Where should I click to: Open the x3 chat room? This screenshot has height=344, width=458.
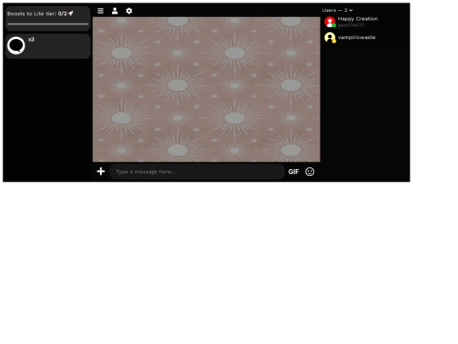point(47,46)
